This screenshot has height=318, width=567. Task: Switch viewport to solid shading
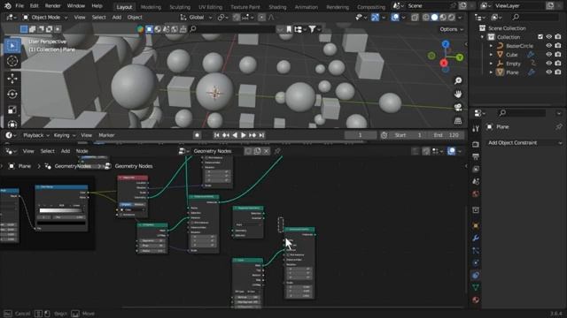[x=434, y=18]
